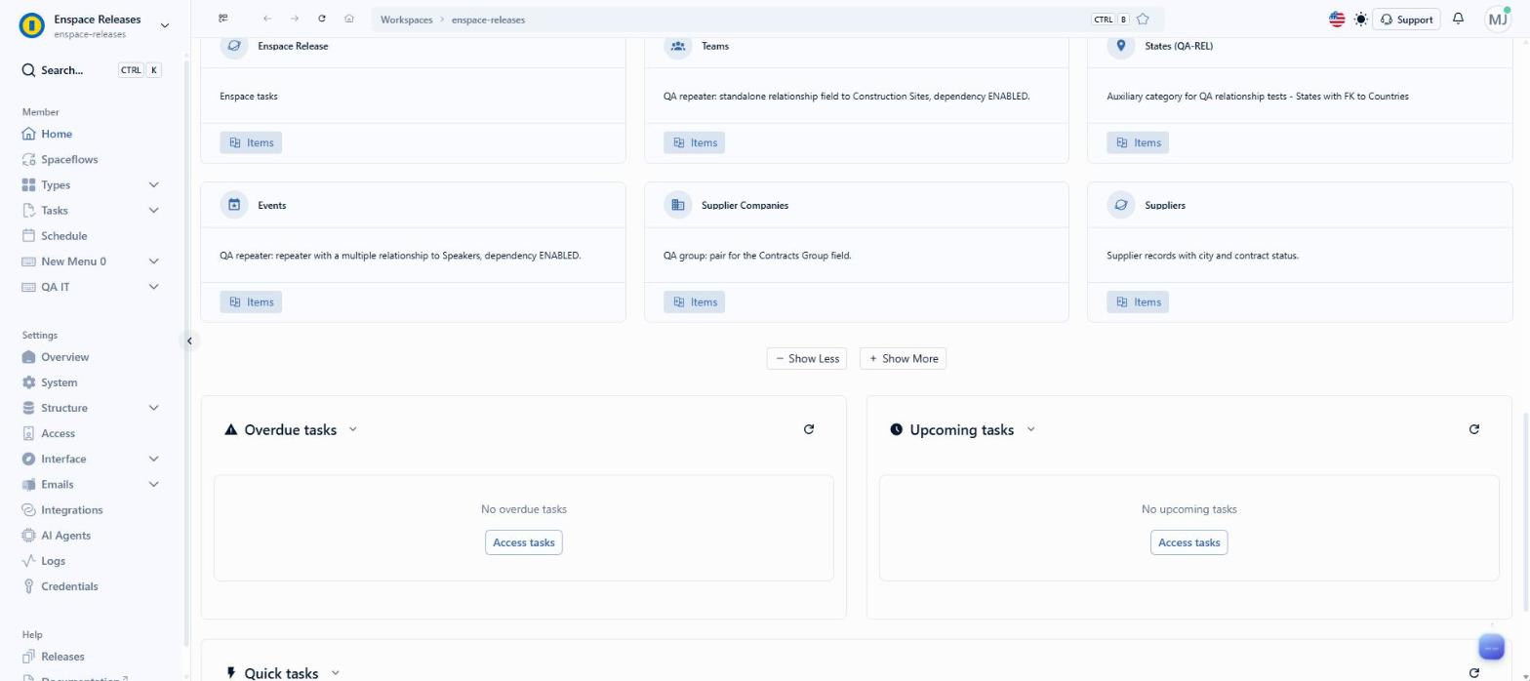
Task: Open the Support button
Action: [x=1406, y=20]
